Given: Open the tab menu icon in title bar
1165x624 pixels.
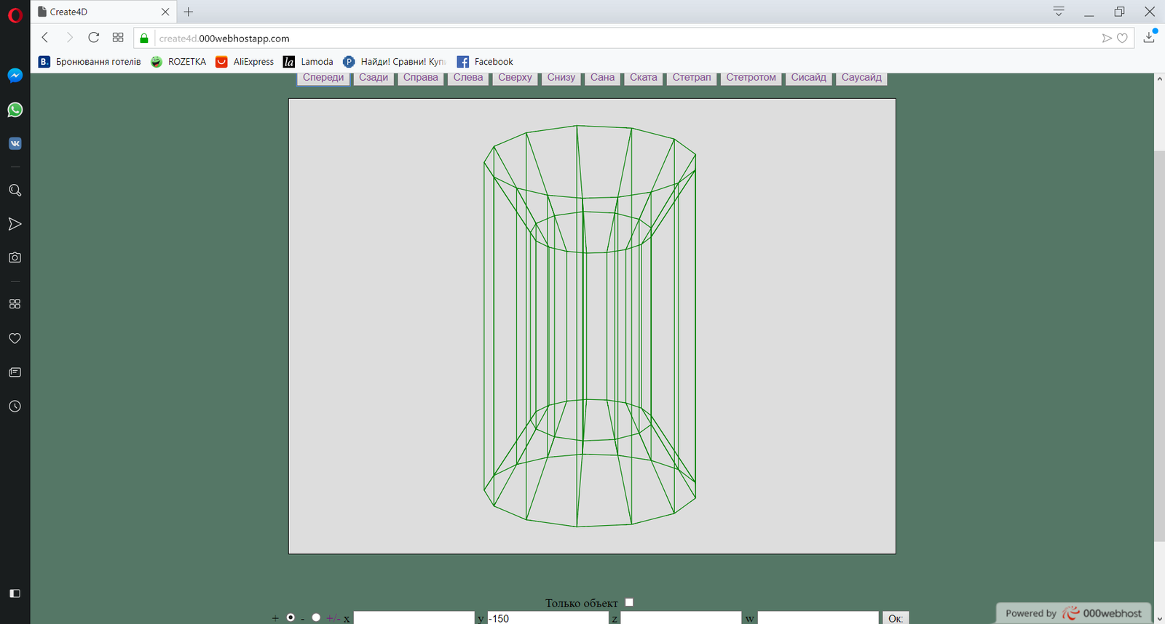Looking at the screenshot, I should [x=1059, y=12].
